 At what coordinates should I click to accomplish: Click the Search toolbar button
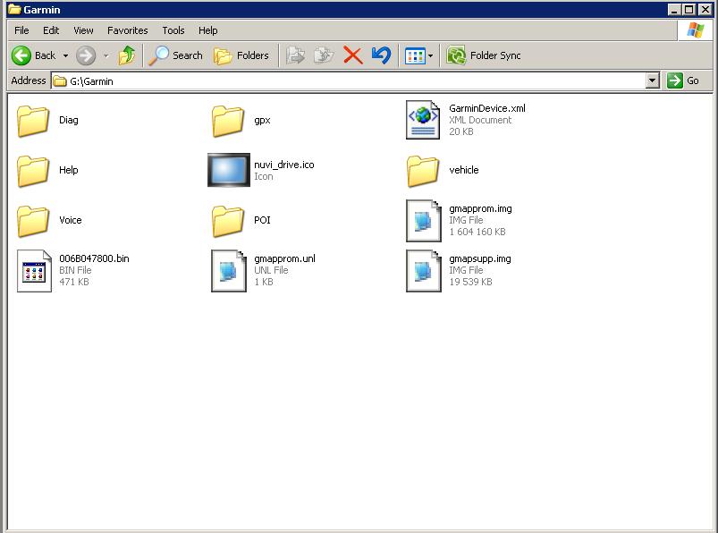tap(176, 55)
